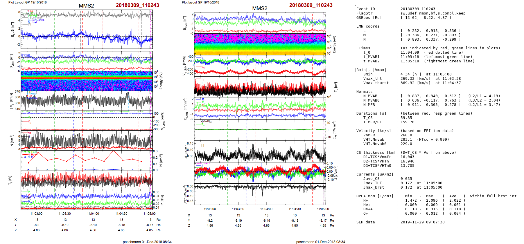Select N MFR vector "[ -0.911, -0.305, 0.278 ]"
The height and width of the screenshot is (244, 524).
tap(430, 105)
